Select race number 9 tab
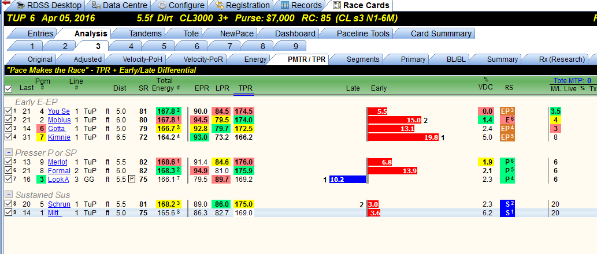 (291, 46)
